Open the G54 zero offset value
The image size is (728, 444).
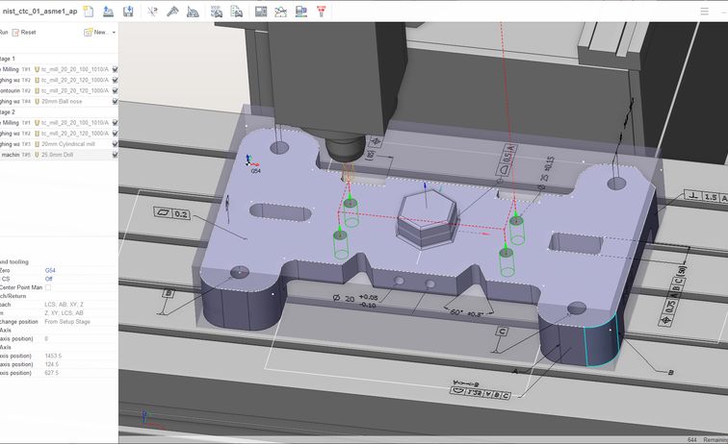click(x=51, y=271)
